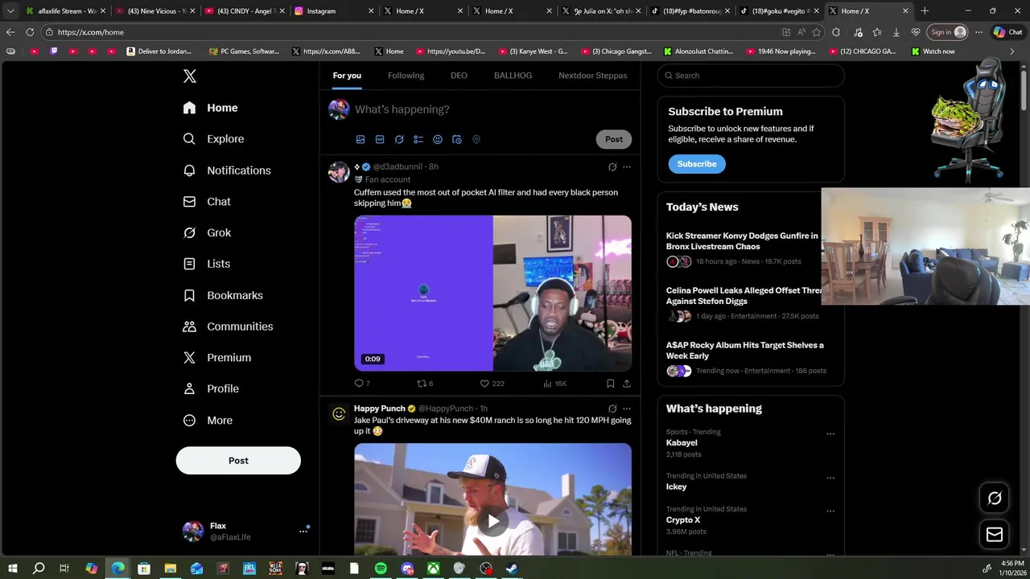Open the Cuffem video thumbnail
Screen dimensions: 1030x579
pyautogui.click(x=492, y=294)
